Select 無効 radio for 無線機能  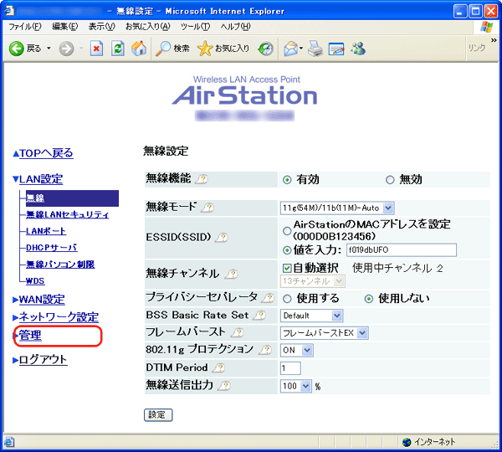[x=390, y=180]
